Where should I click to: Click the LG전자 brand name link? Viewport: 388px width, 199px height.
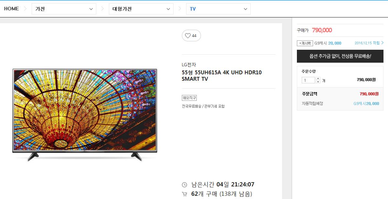tap(189, 65)
